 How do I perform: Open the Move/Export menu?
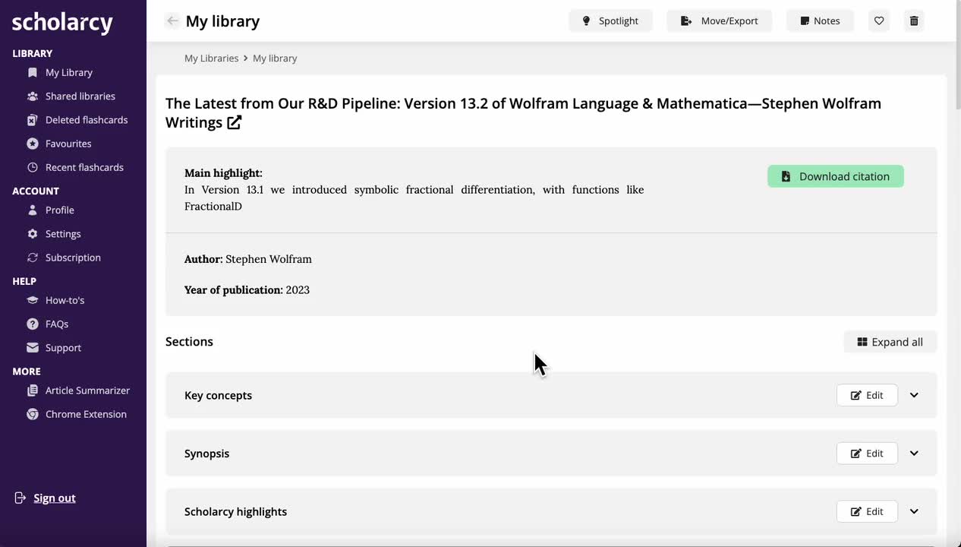click(719, 21)
